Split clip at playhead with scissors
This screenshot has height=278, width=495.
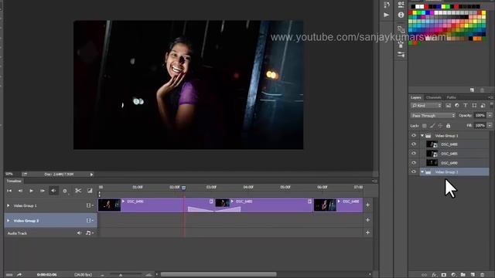tap(78, 191)
